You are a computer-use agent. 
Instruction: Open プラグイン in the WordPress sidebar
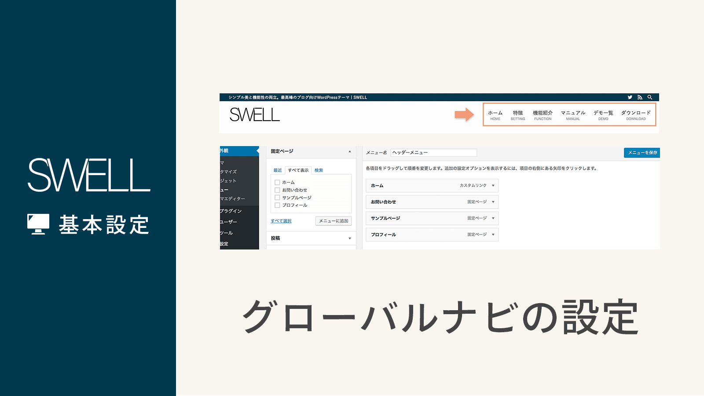(239, 211)
